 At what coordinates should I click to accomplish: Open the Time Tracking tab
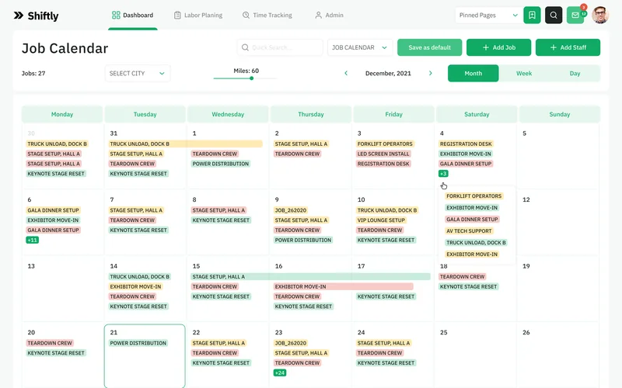tap(267, 15)
